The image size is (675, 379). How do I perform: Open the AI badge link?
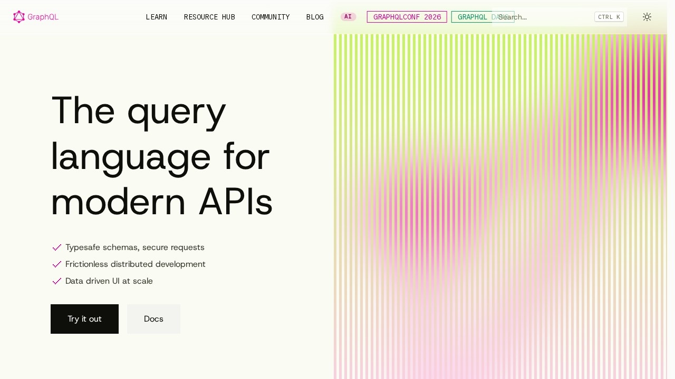348,17
